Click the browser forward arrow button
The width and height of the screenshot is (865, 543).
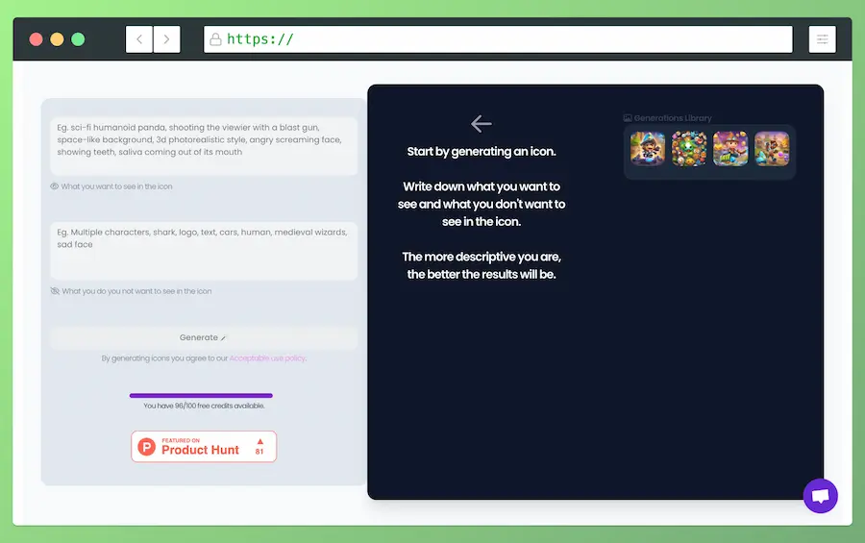click(x=166, y=39)
